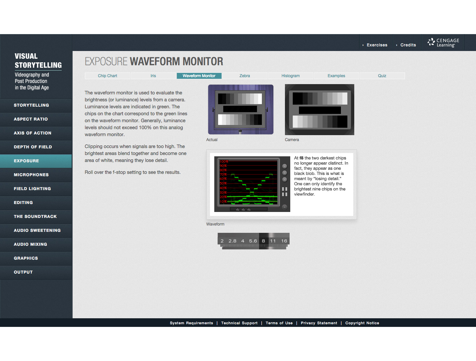Open the Histogram tab
Screen dimensions: 476x361
(x=291, y=76)
